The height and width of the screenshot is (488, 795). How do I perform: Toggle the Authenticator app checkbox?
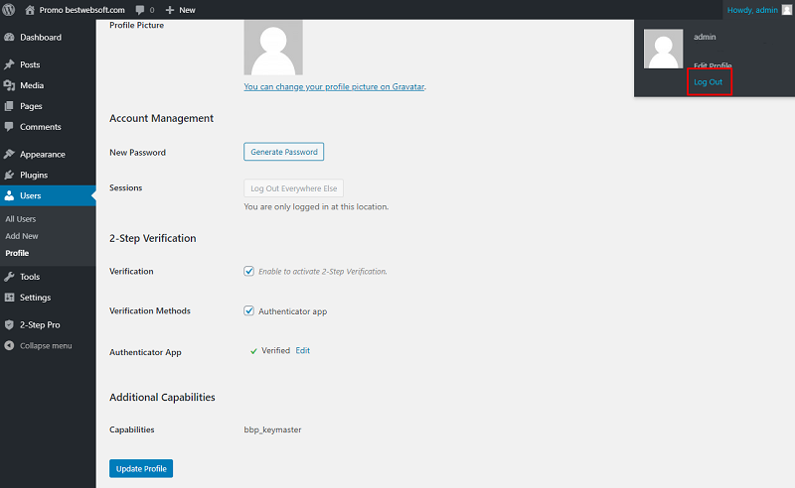pyautogui.click(x=249, y=310)
